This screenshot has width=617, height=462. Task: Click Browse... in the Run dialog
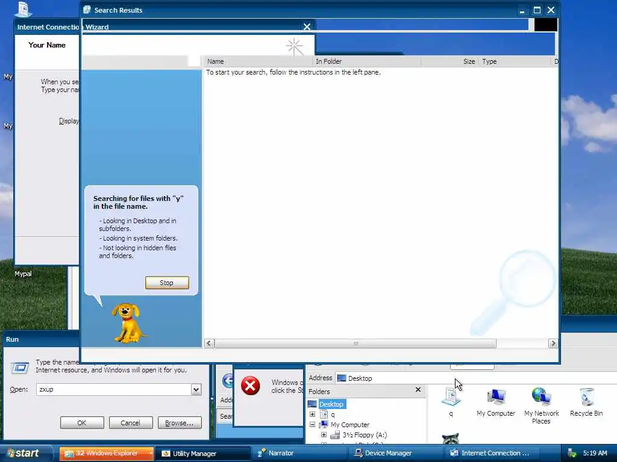click(180, 423)
